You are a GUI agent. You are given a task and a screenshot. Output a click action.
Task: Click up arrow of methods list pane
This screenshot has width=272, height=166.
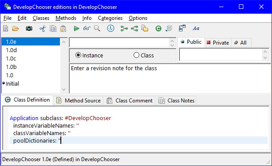(265, 52)
